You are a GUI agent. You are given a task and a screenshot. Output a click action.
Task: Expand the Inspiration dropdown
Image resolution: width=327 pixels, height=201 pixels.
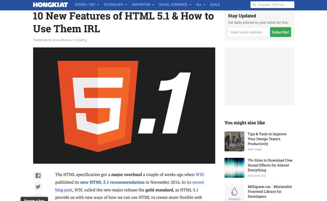[x=143, y=5]
